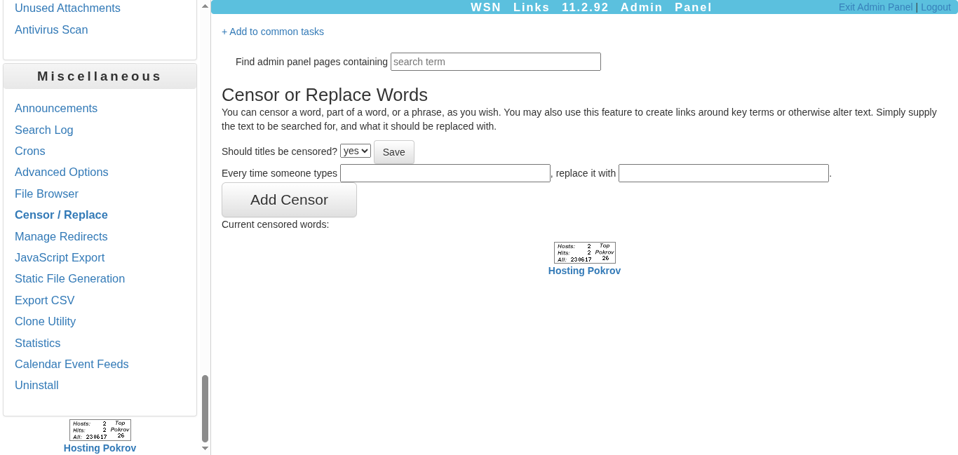Open Censor / Replace menu item
The width and height of the screenshot is (958, 455).
click(61, 215)
